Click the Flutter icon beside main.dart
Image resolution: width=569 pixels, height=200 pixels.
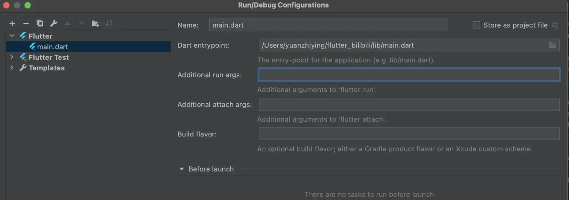pyautogui.click(x=32, y=47)
